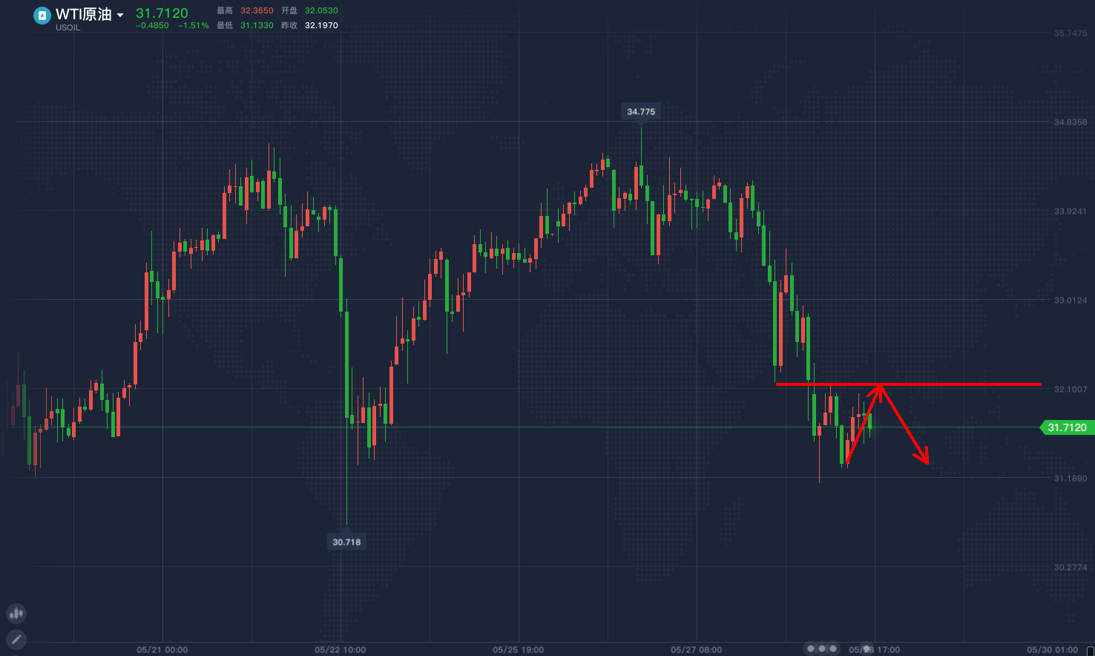The image size is (1095, 656).
Task: Click the 35.7475 price axis label
Action: (1071, 33)
